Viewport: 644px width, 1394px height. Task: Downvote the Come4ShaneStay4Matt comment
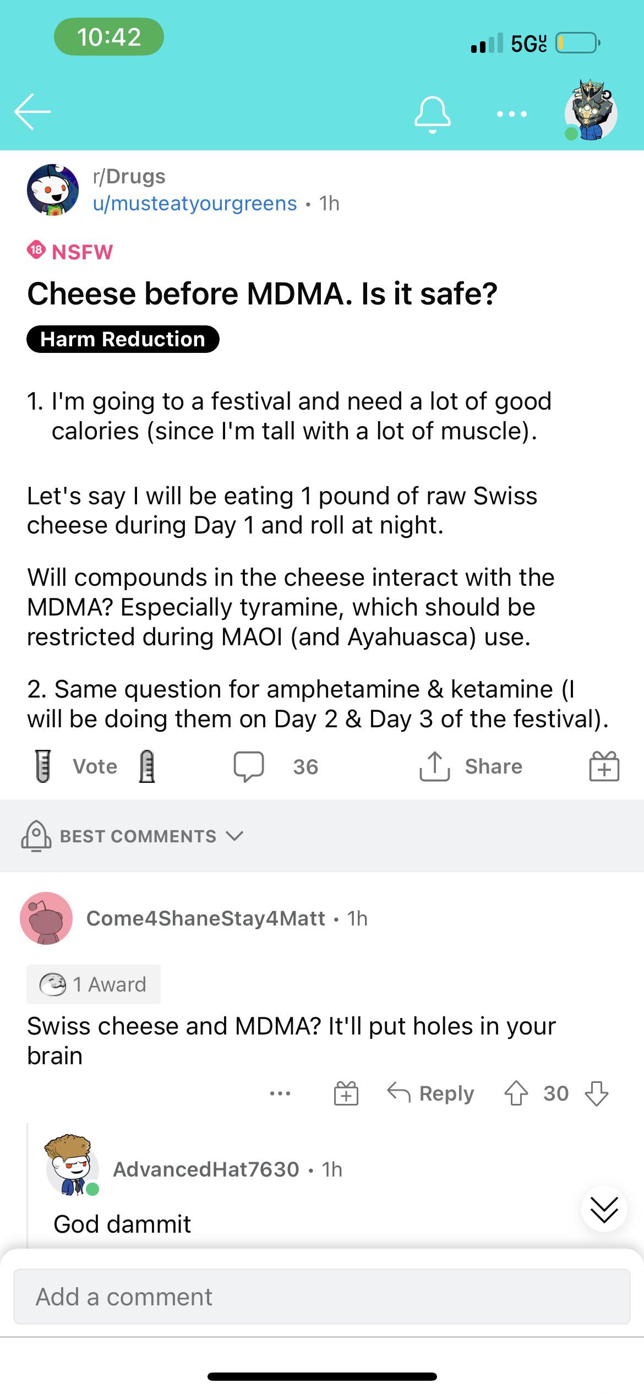[597, 1093]
